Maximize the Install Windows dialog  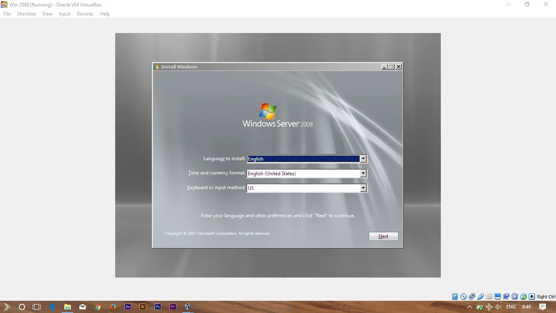[x=391, y=67]
